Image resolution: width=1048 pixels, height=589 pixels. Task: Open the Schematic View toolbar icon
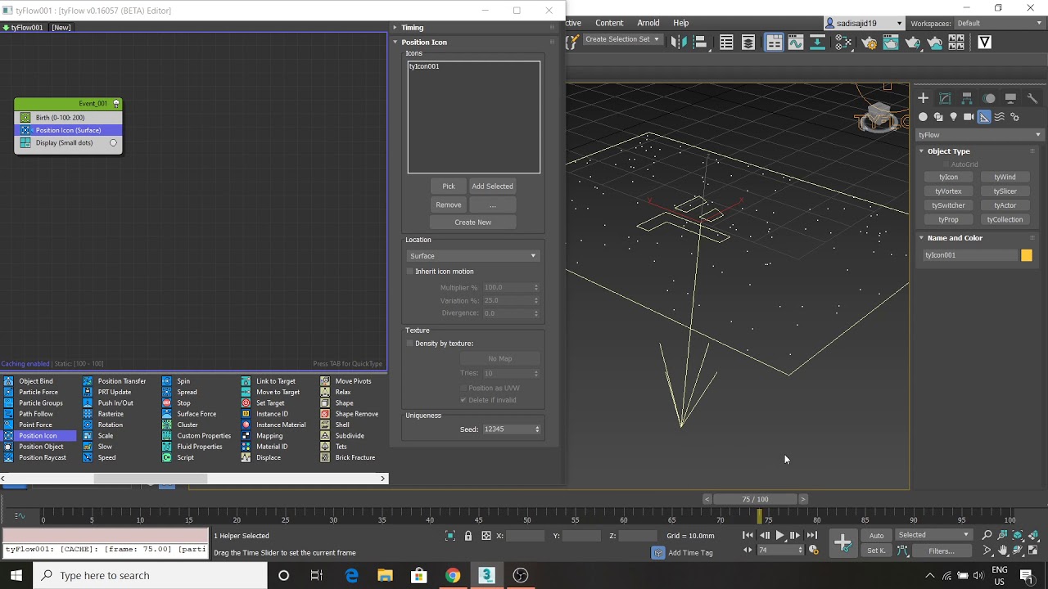(817, 43)
